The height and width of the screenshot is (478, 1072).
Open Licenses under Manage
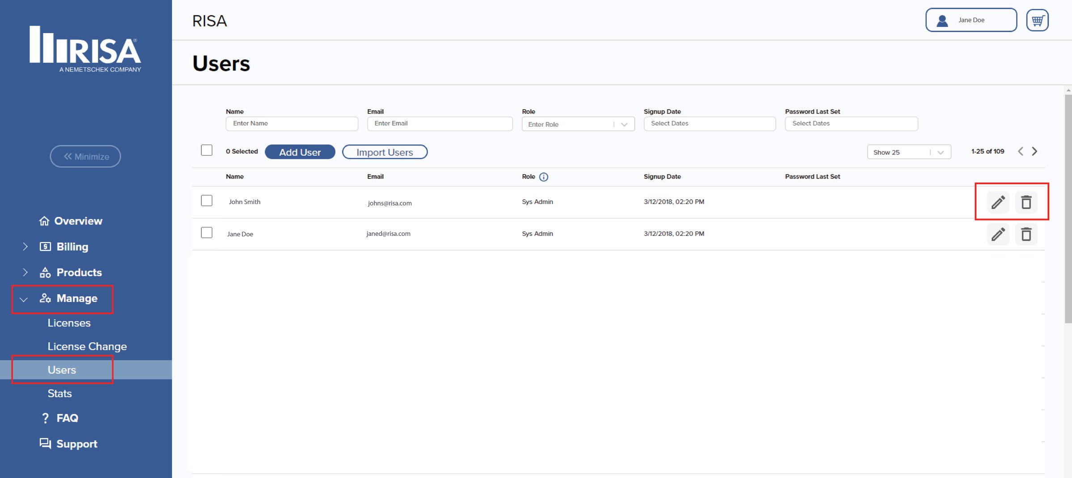click(69, 323)
